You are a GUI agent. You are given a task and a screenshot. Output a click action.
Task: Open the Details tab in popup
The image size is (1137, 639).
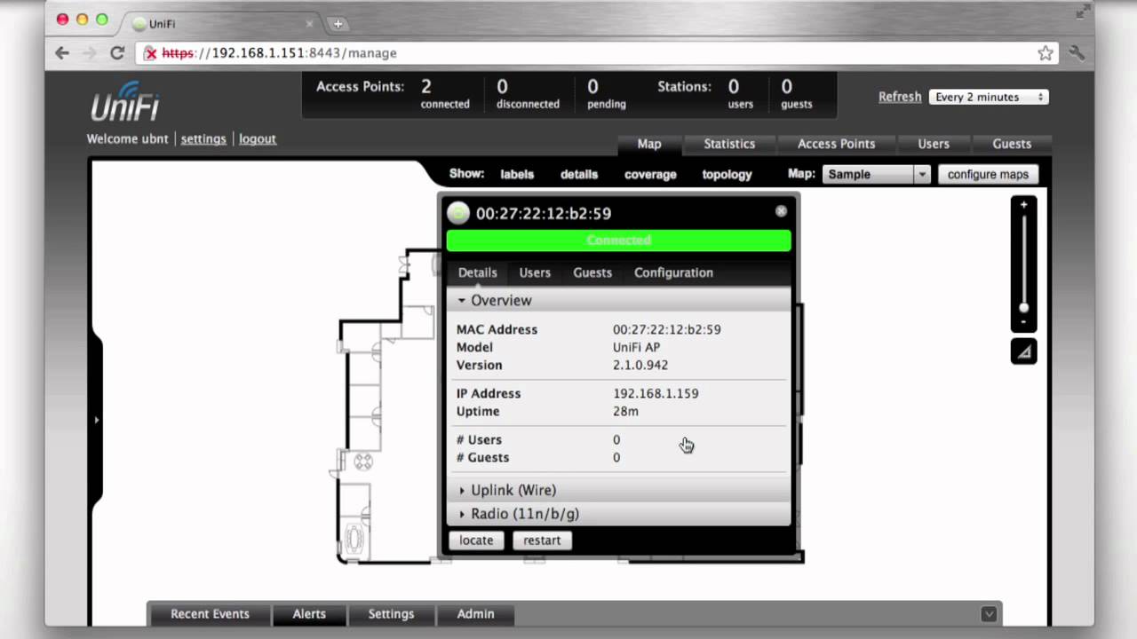click(477, 272)
